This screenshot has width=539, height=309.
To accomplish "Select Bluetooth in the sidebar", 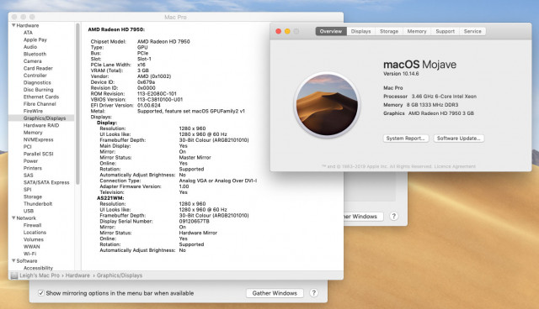I will pos(35,54).
